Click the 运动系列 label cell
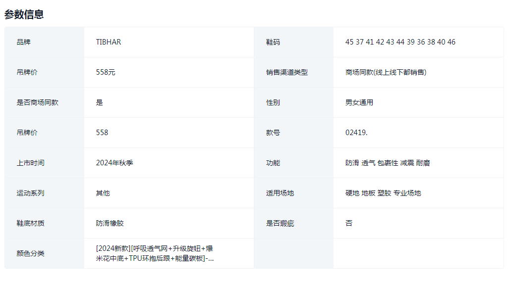This screenshot has width=509, height=288. coord(31,193)
